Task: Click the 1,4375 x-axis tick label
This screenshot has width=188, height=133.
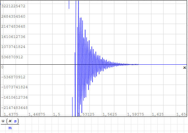Action: click(x=11, y=114)
